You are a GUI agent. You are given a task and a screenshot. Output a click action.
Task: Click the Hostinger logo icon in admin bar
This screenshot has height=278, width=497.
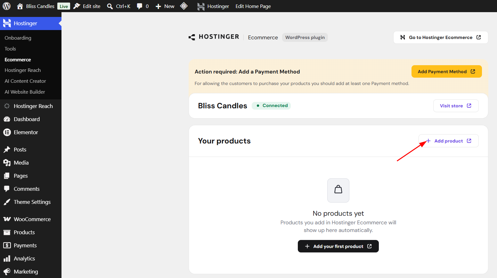tap(201, 6)
